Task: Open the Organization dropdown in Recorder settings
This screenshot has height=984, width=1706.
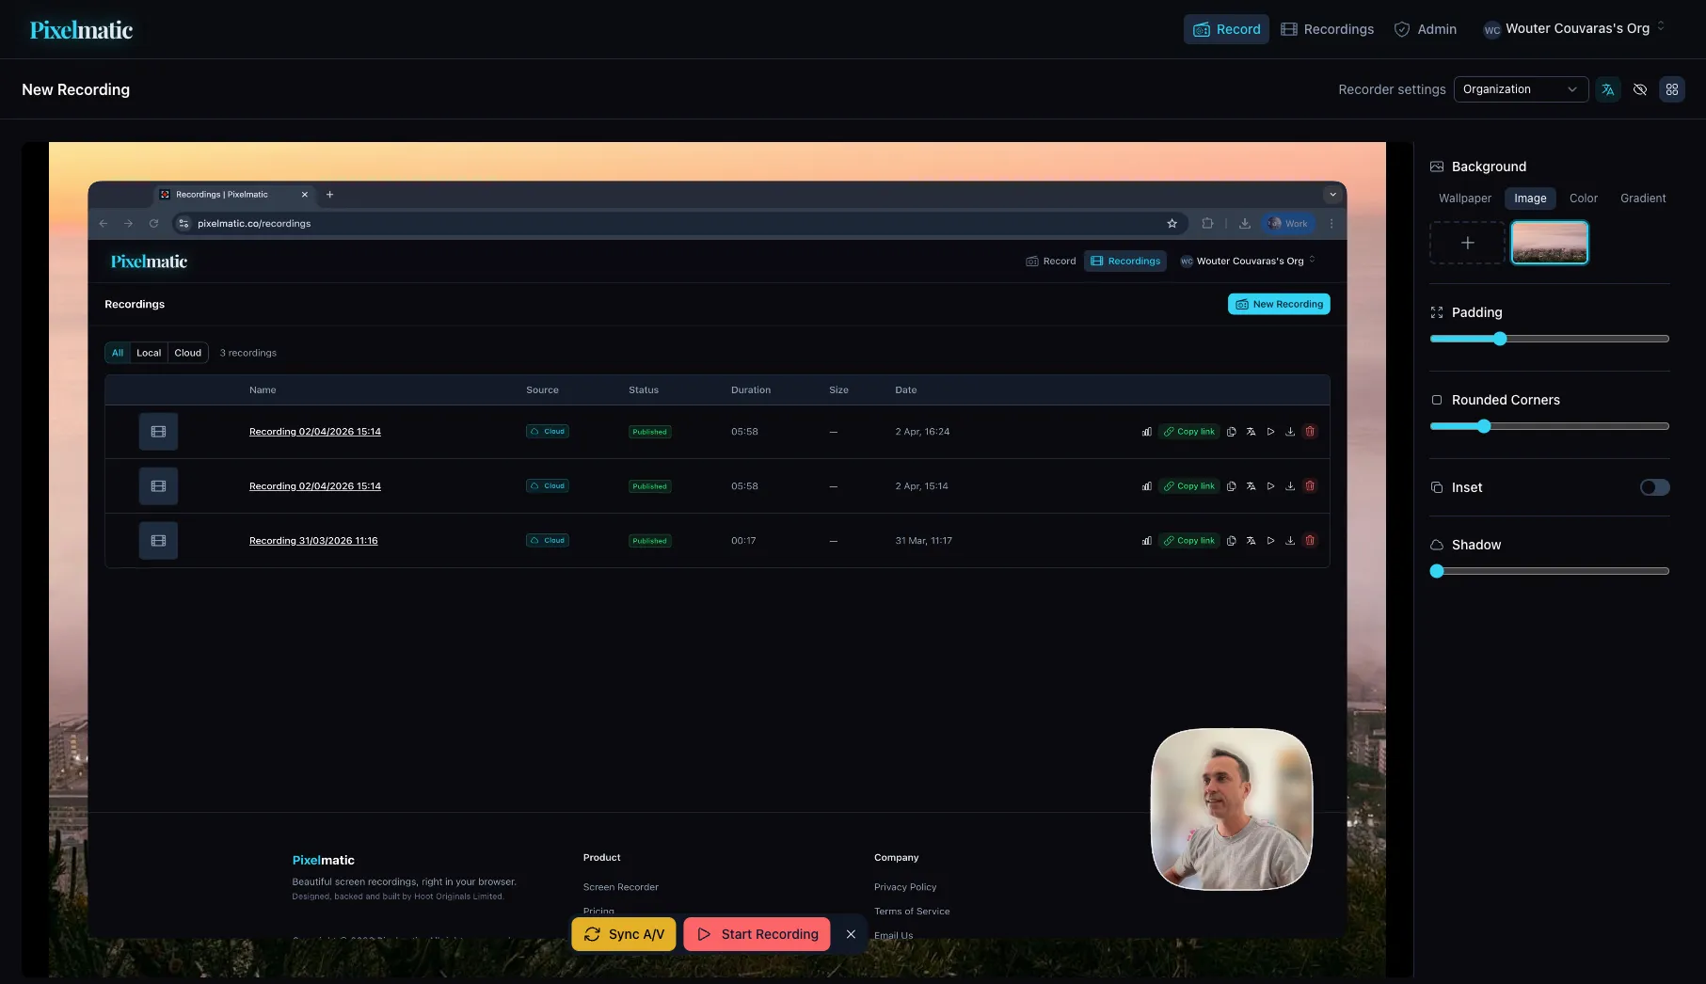Action: pyautogui.click(x=1521, y=89)
